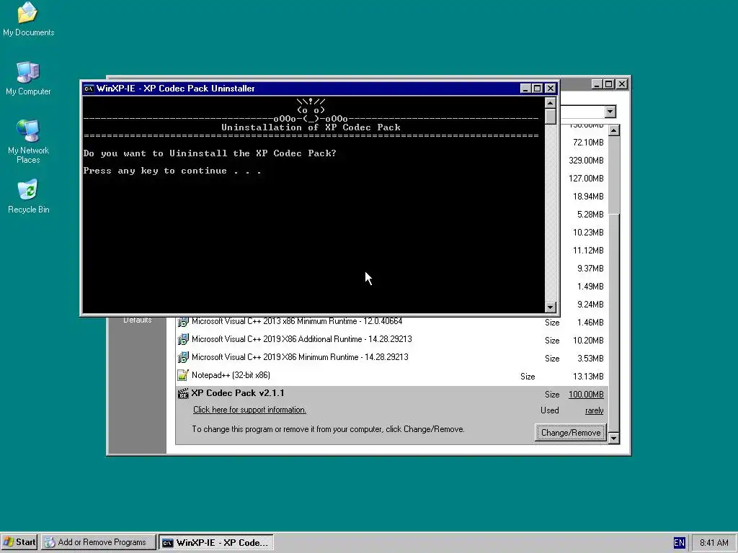Maximize the Add or Remove Programs window
The width and height of the screenshot is (738, 553).
coord(608,84)
